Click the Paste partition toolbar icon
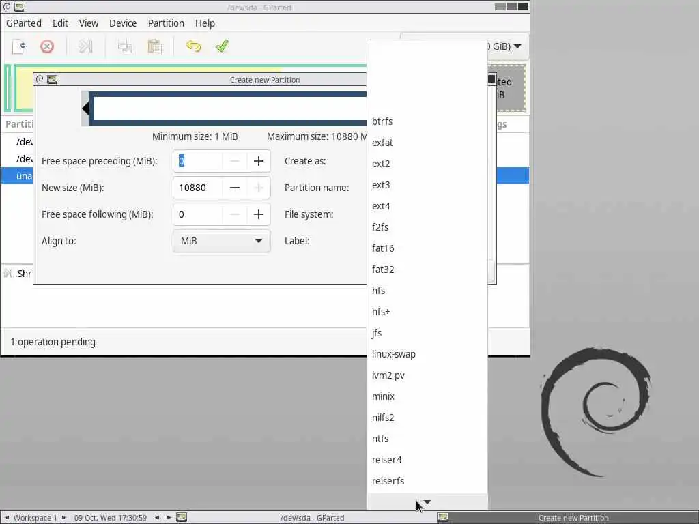 click(x=154, y=46)
